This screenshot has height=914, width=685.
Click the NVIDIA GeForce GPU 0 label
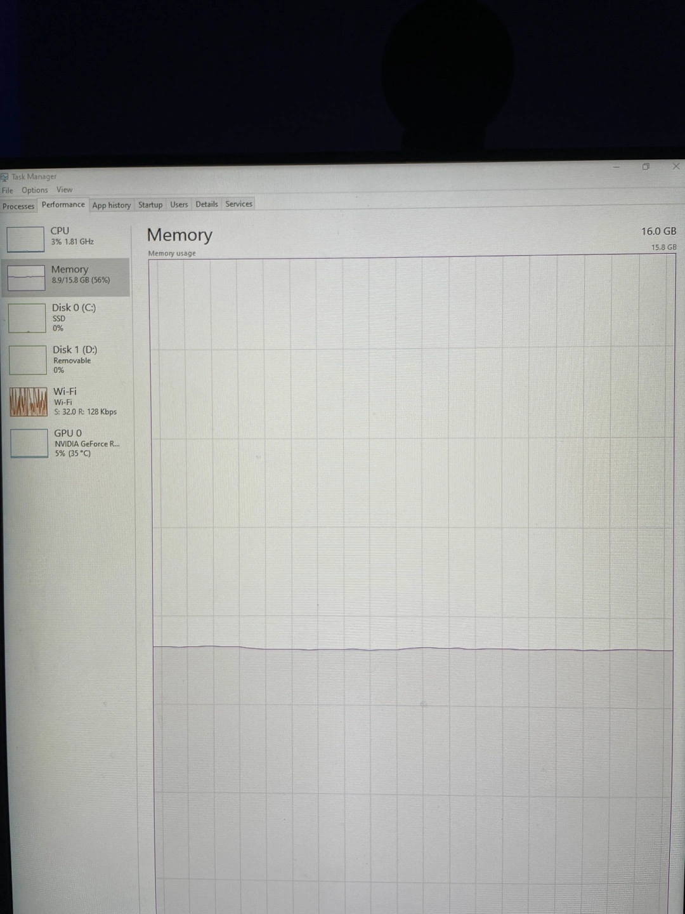click(87, 443)
